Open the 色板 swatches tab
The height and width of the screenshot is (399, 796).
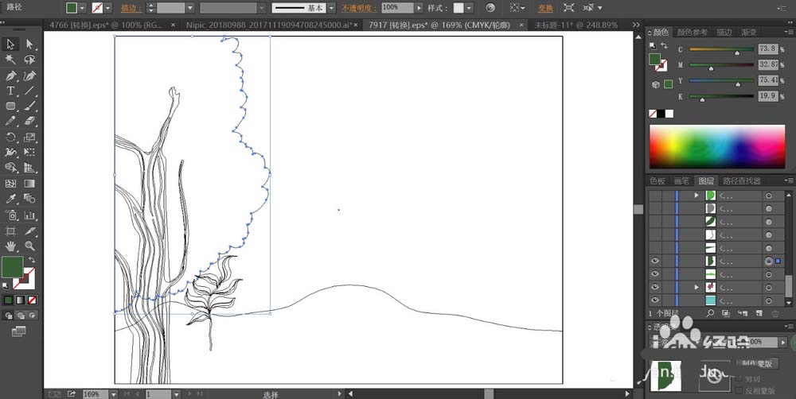(657, 181)
